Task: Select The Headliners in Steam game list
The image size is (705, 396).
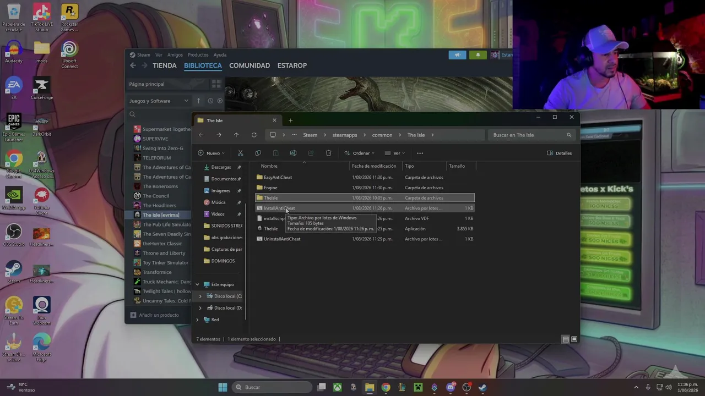Action: tap(160, 206)
